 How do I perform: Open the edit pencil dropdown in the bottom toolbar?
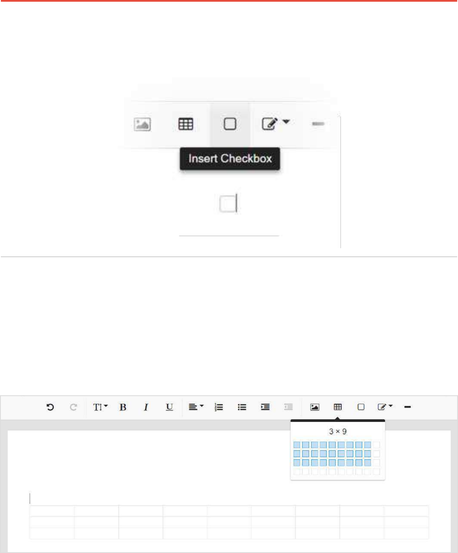pos(385,407)
